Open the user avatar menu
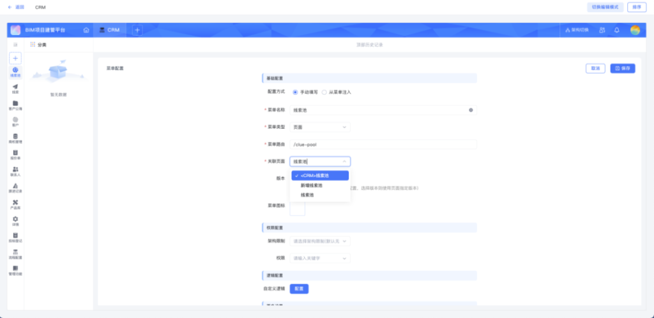Viewport: 654px width, 318px height. [635, 30]
